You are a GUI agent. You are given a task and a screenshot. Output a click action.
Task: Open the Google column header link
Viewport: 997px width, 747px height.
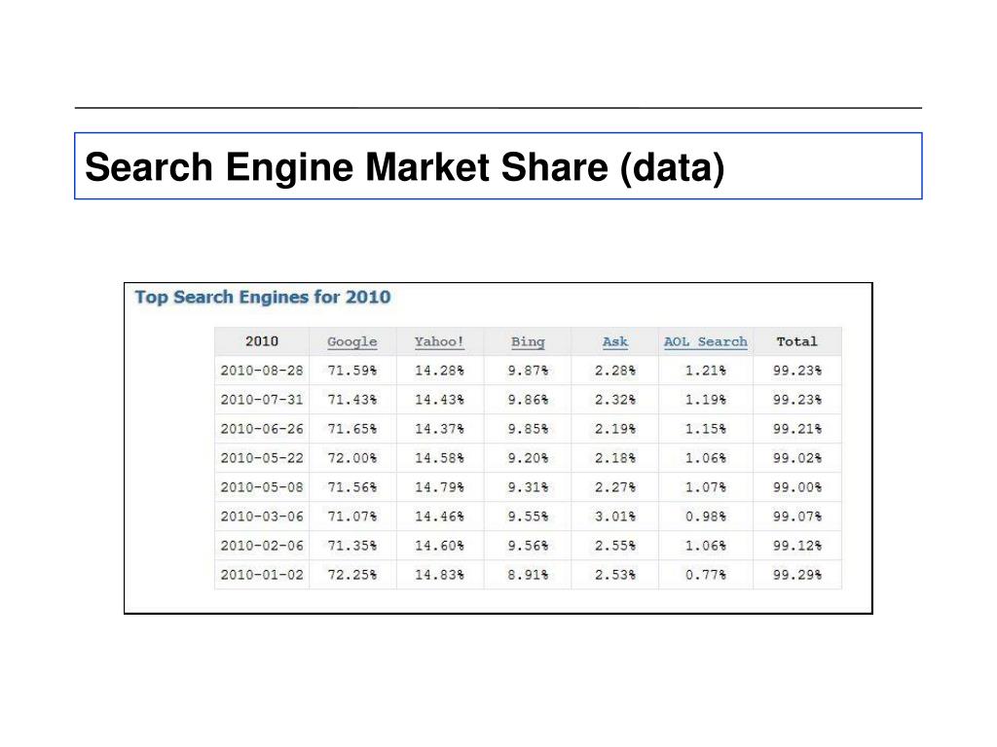pos(352,341)
